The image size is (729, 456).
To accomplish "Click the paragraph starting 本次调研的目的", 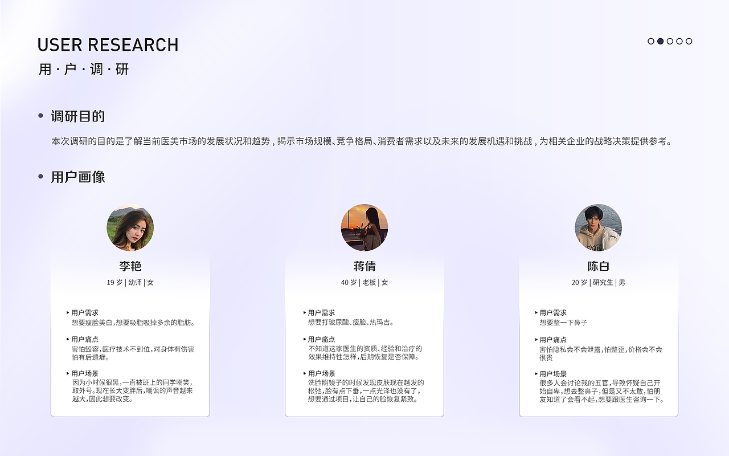I will [362, 141].
